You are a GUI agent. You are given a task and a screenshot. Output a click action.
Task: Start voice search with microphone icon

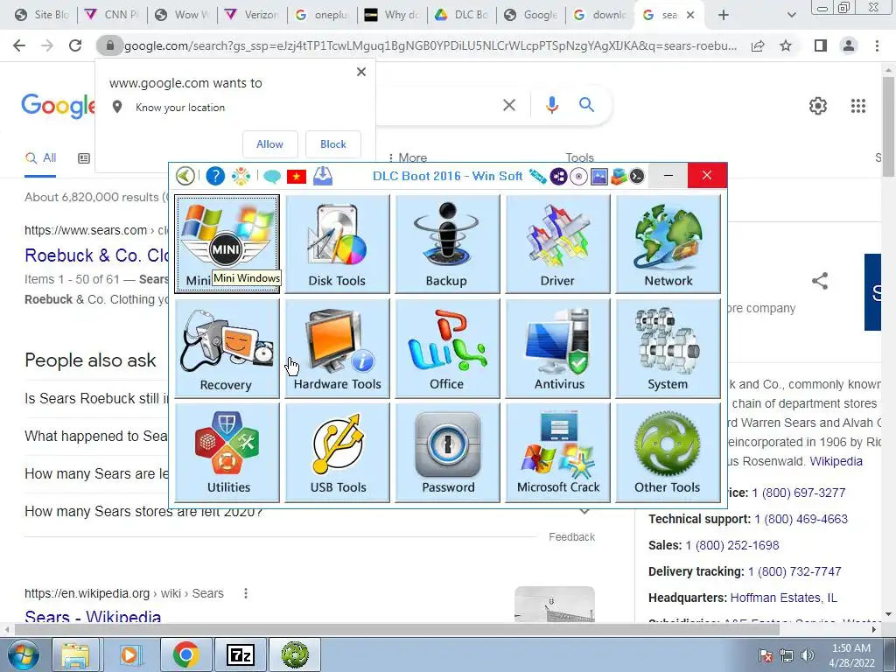coord(551,105)
